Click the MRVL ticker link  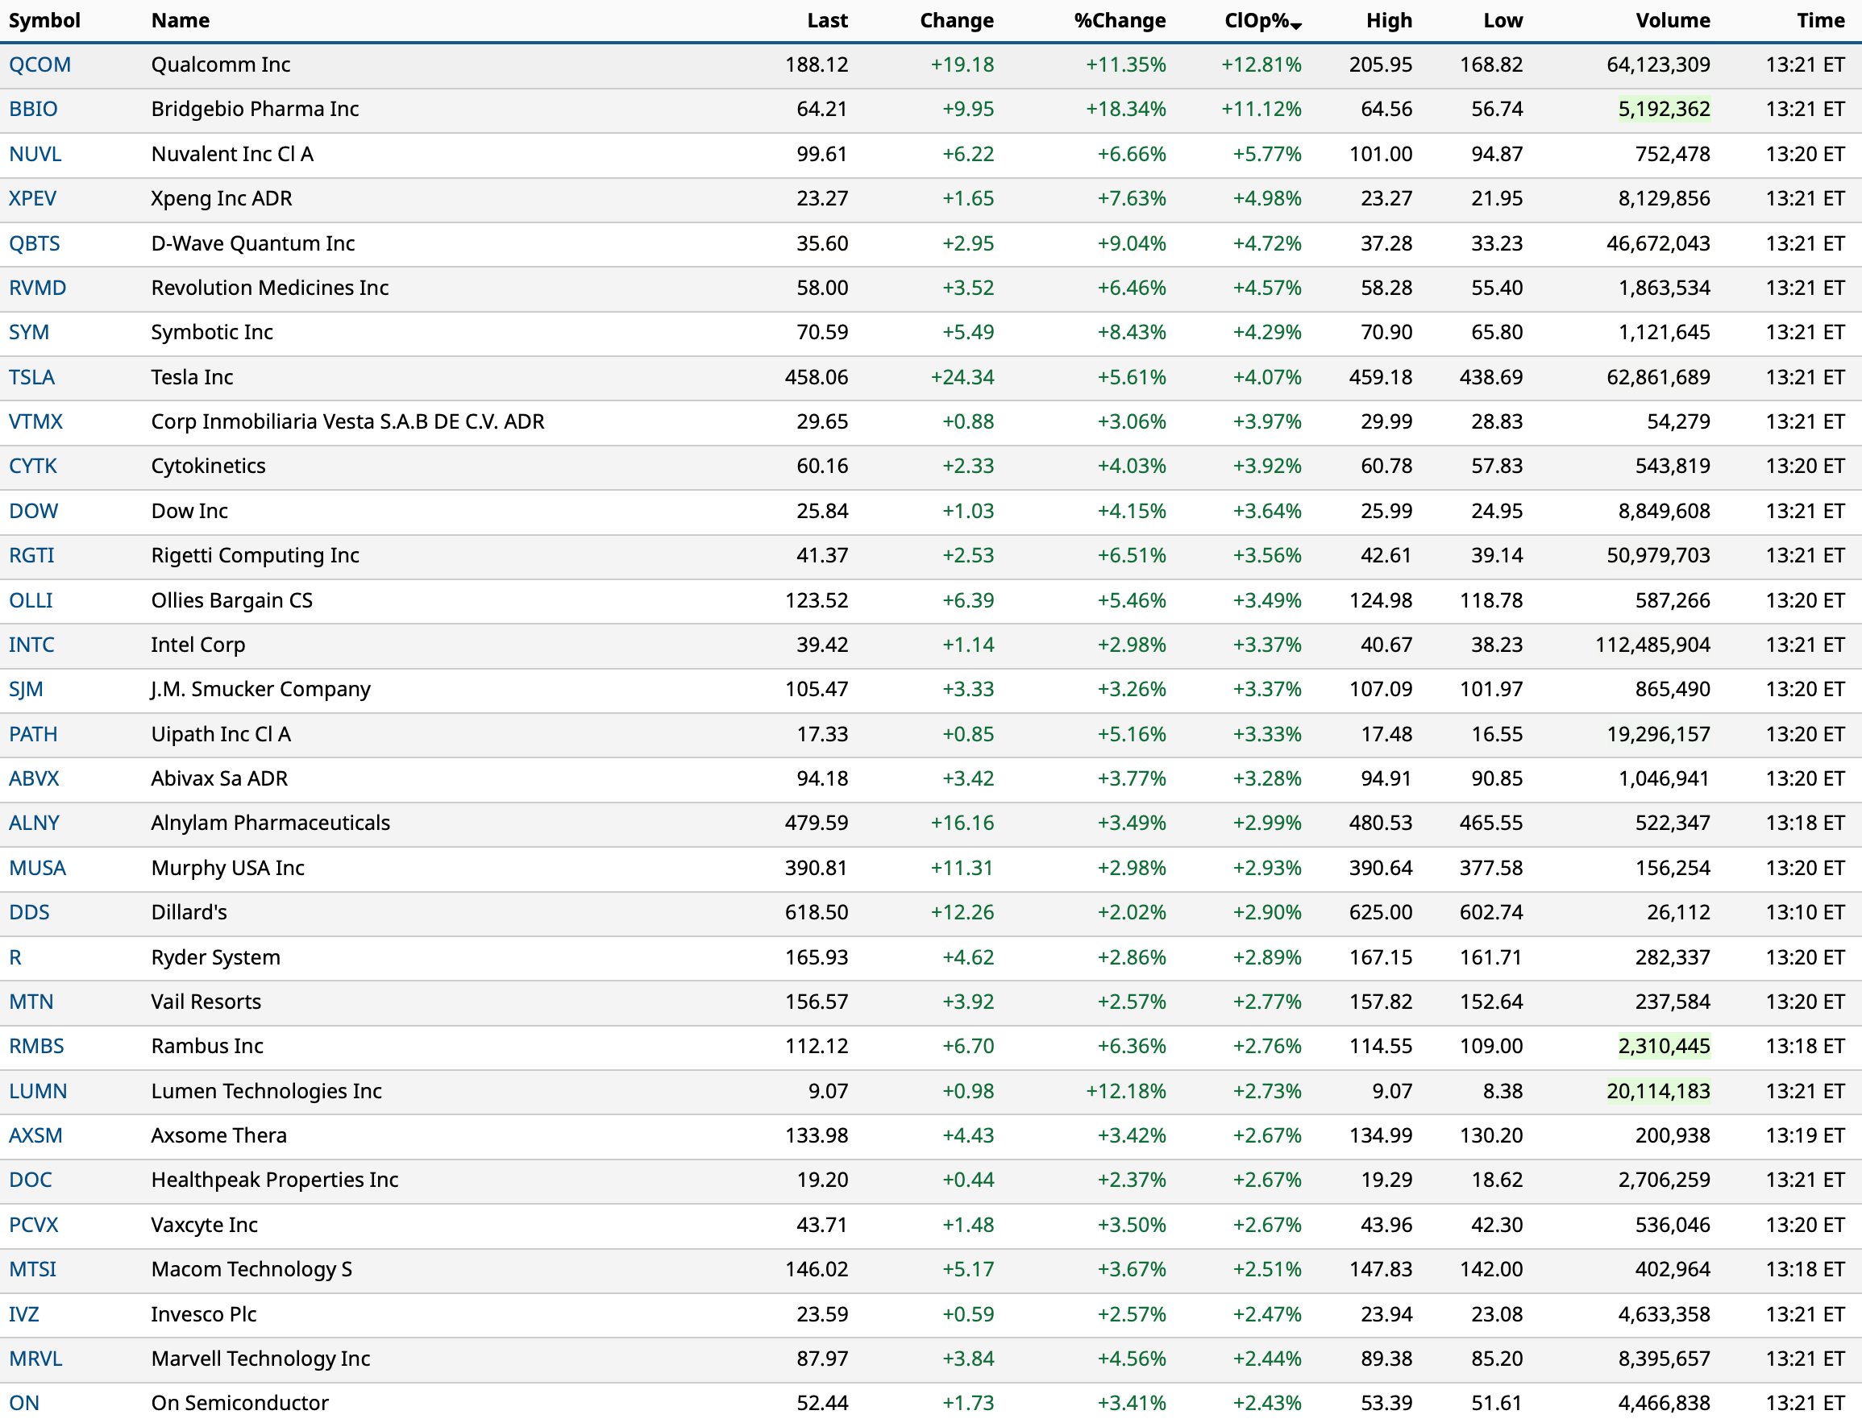[35, 1359]
